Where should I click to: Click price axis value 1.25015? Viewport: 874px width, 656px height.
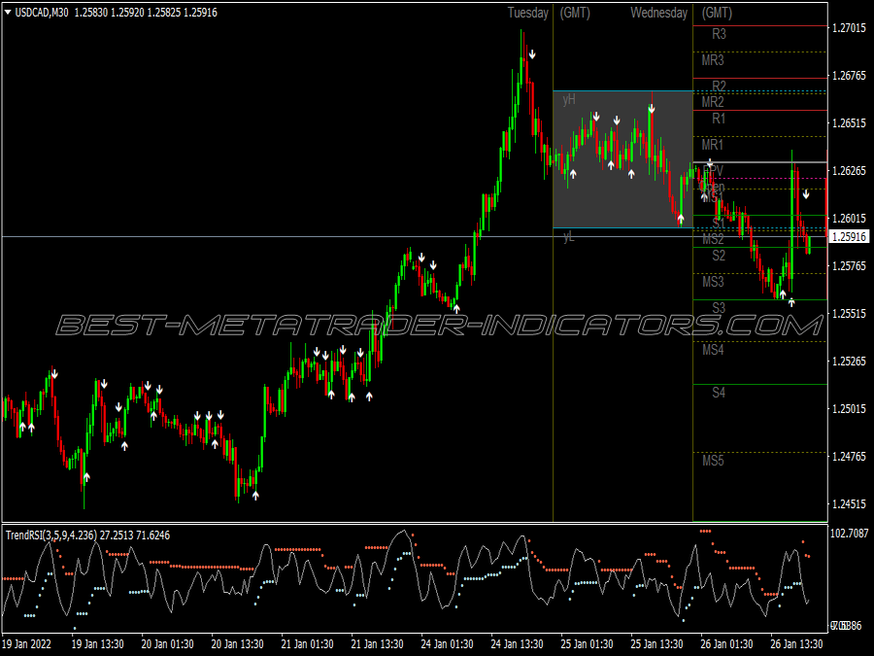[x=849, y=409]
